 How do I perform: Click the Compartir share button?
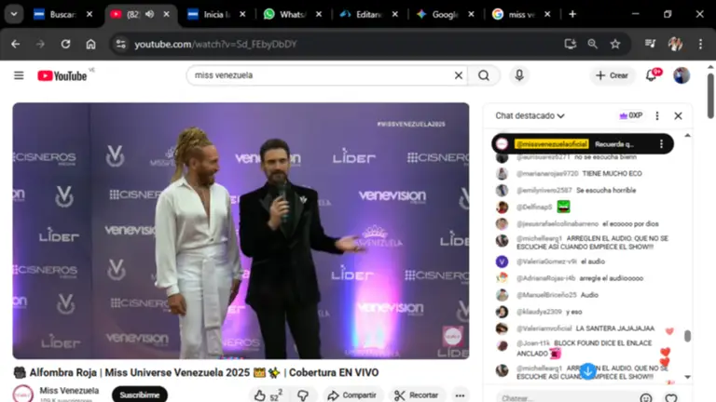(x=351, y=395)
